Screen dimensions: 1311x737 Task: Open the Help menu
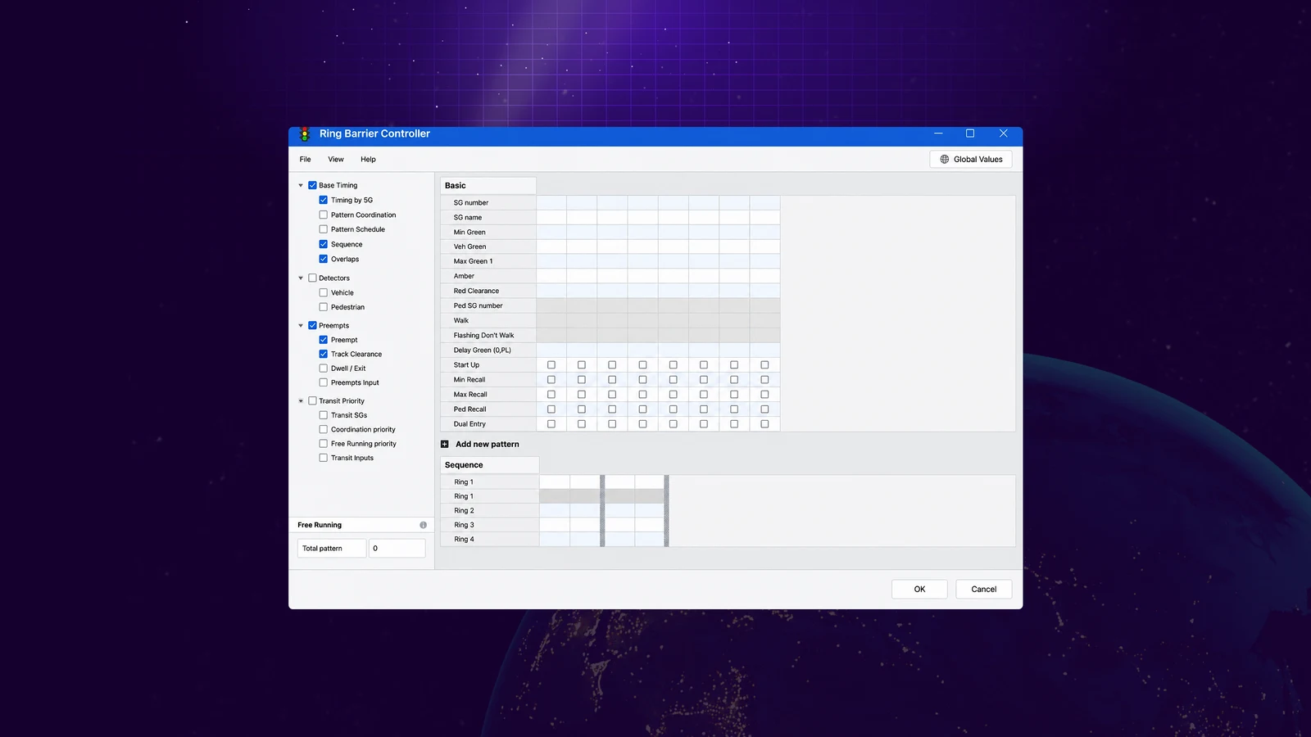click(x=368, y=159)
